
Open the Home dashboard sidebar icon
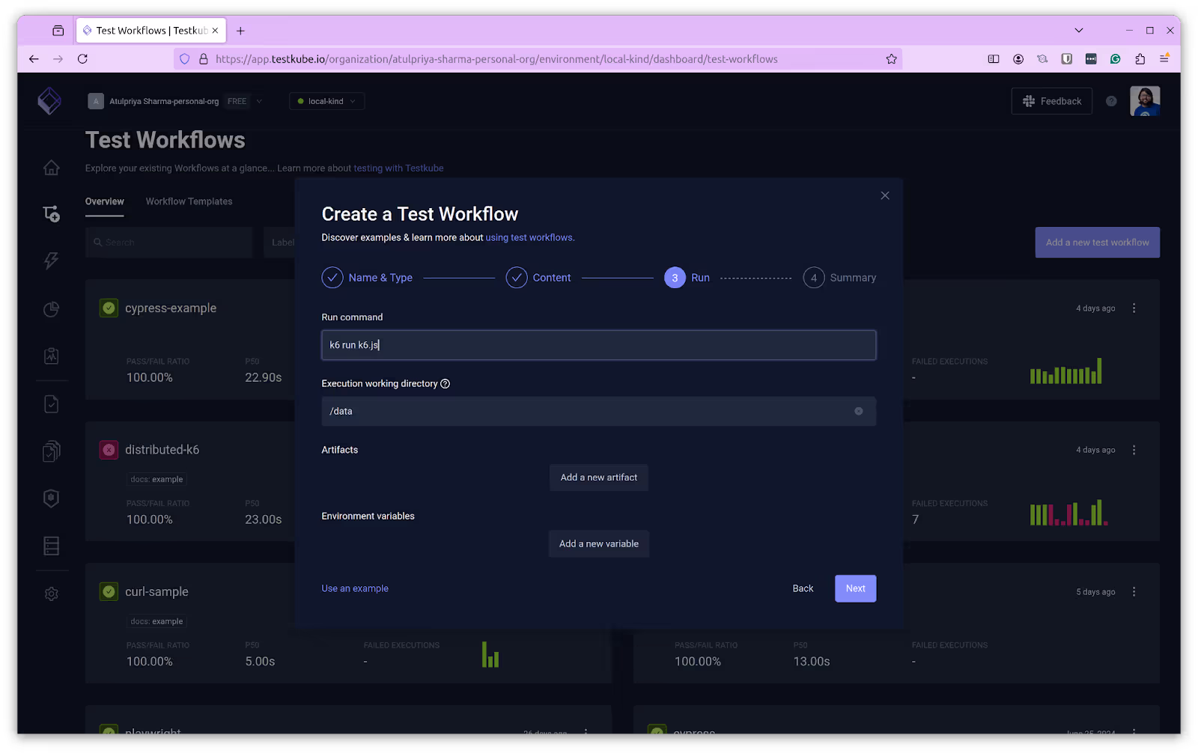[x=51, y=168]
